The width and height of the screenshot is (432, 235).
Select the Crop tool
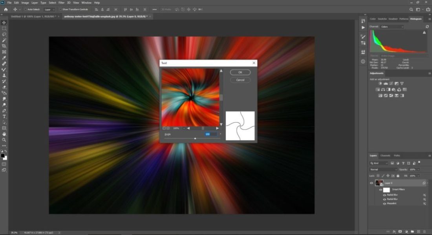click(x=4, y=46)
